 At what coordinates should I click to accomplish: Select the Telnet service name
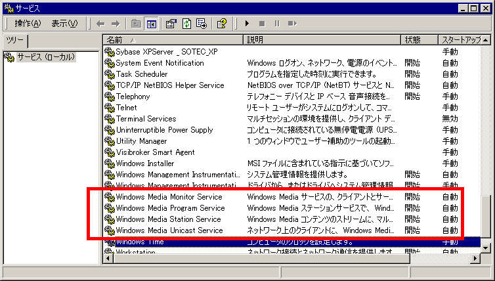(126, 108)
